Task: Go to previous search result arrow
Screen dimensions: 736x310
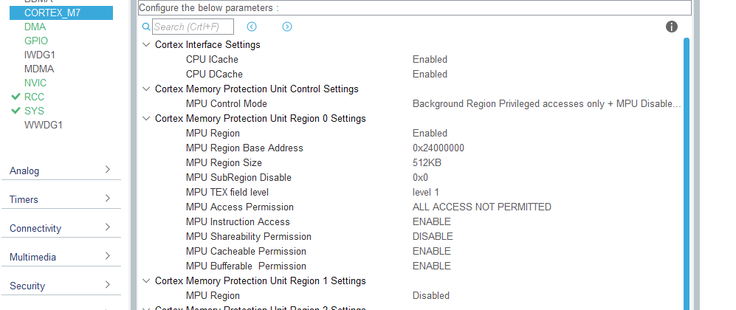Action: 252,27
